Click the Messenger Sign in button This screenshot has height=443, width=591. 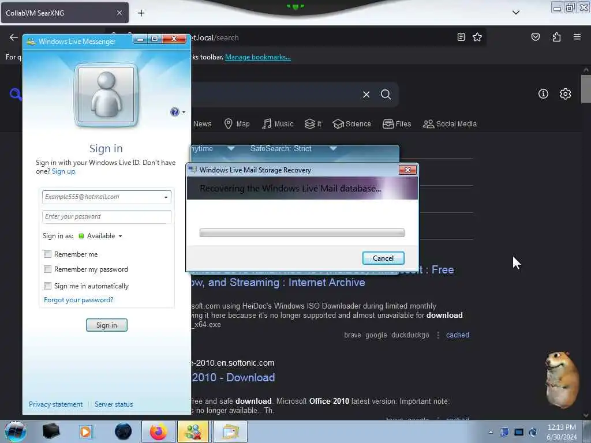[107, 325]
